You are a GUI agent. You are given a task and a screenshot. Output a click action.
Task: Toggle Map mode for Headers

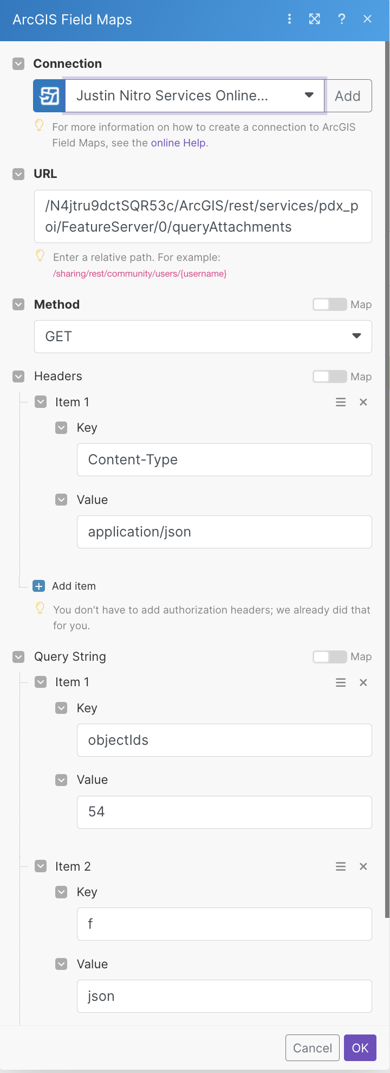tap(329, 376)
